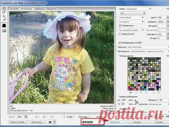
Task: Click the map to transparent icon below table
Action: click(x=136, y=92)
